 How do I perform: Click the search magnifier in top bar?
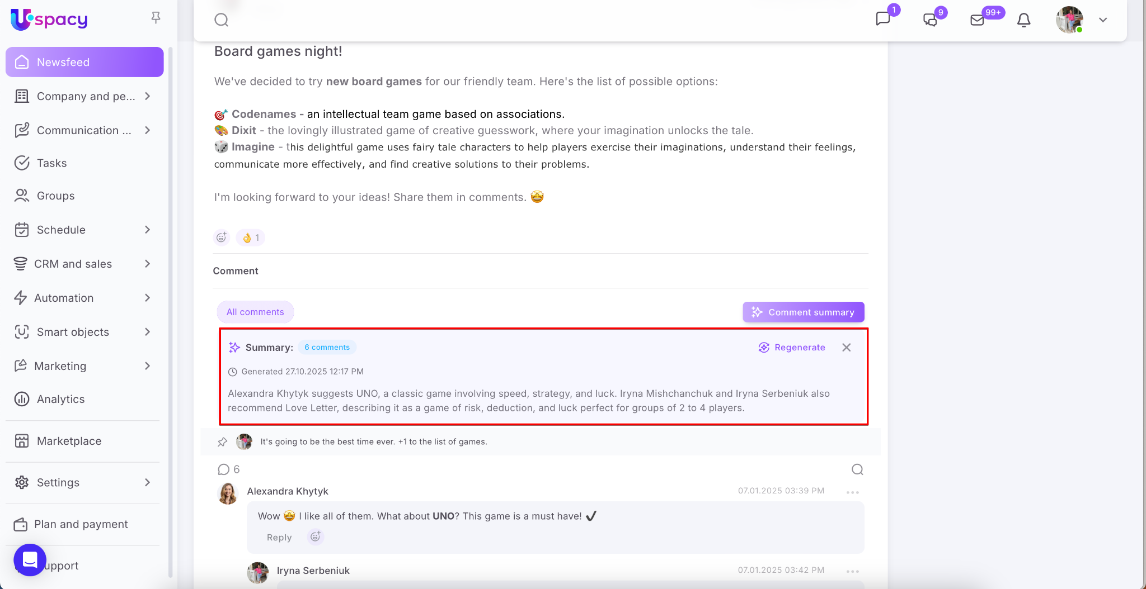pos(222,20)
